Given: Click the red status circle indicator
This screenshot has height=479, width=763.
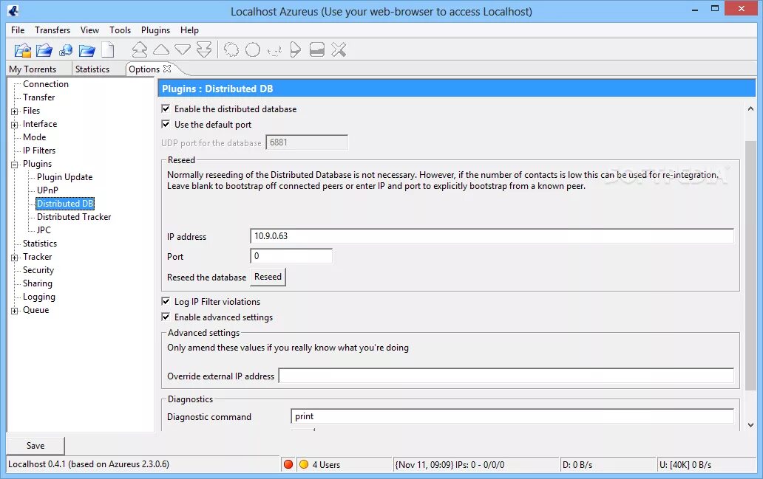Looking at the screenshot, I should tap(288, 464).
